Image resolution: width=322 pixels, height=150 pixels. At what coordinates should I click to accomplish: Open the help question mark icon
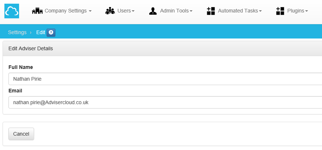point(51,32)
